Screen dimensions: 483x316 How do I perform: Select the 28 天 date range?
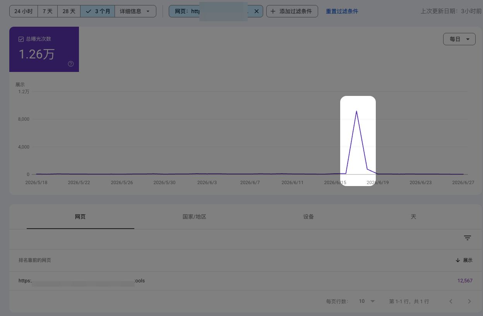[69, 11]
